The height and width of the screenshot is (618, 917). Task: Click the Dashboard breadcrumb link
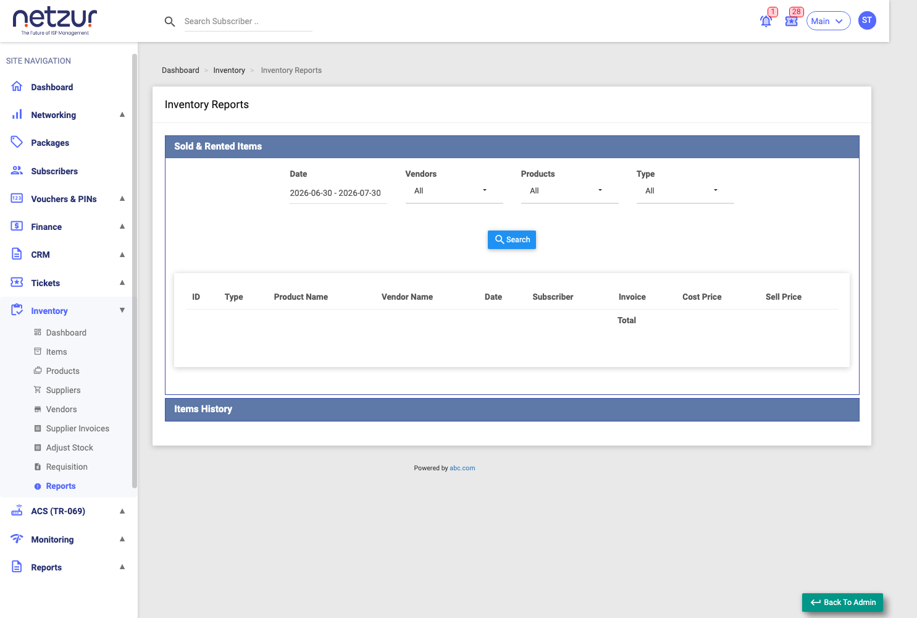point(180,70)
